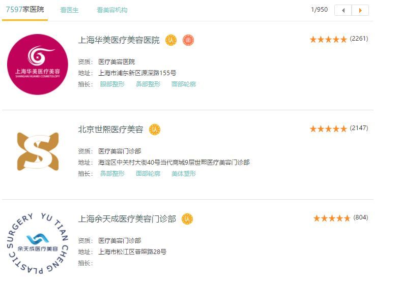The width and height of the screenshot is (401, 283).
Task: Open the 北京世熙医疗美容 title link
Action: (111, 130)
